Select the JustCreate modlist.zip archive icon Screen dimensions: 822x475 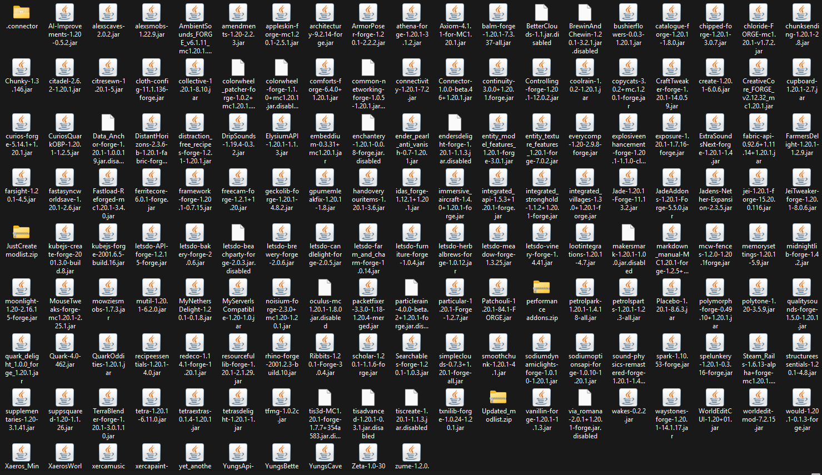click(x=21, y=232)
